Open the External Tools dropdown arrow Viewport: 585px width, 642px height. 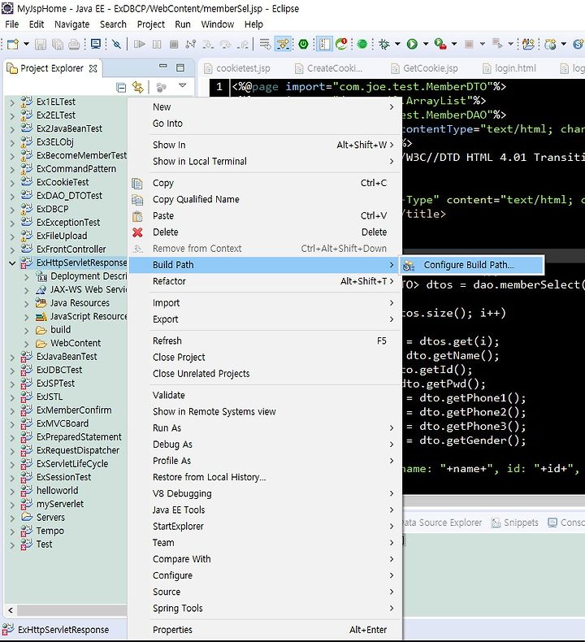click(x=454, y=44)
